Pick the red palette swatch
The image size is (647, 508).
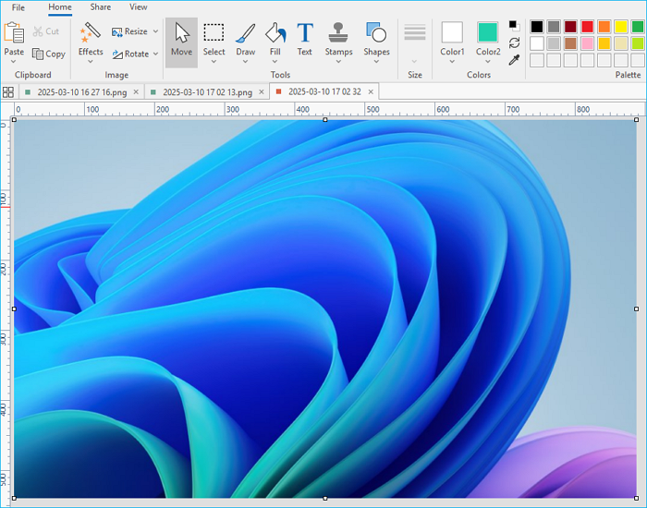tap(587, 27)
